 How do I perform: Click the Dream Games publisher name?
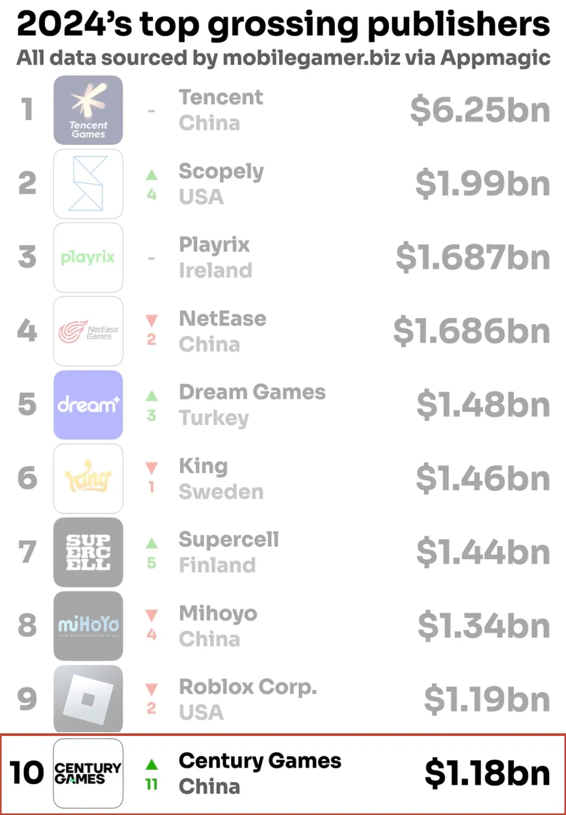click(252, 392)
